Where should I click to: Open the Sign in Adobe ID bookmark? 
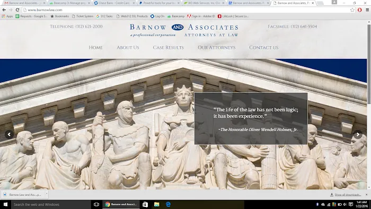(x=201, y=16)
